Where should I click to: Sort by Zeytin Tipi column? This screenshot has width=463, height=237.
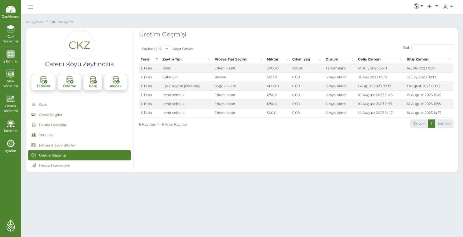point(186,59)
